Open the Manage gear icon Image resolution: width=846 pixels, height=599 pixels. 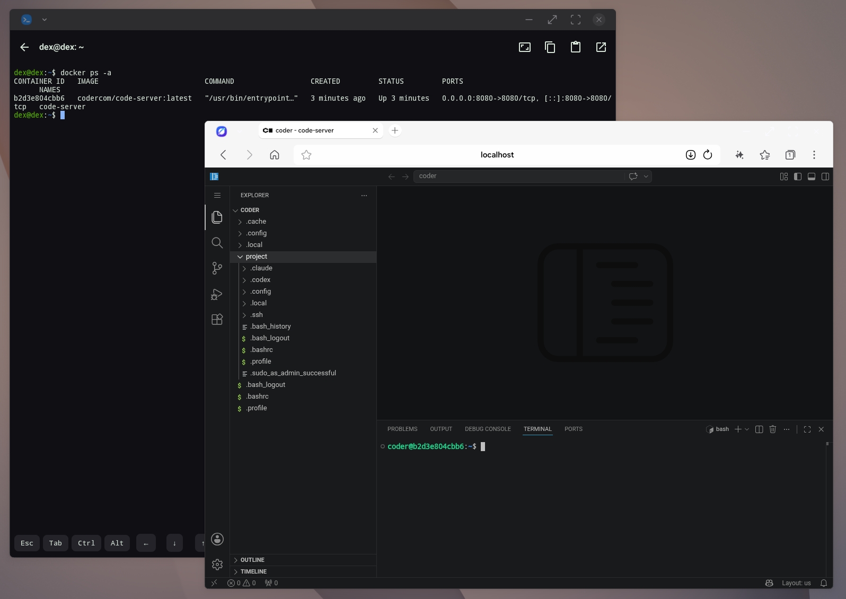click(217, 565)
